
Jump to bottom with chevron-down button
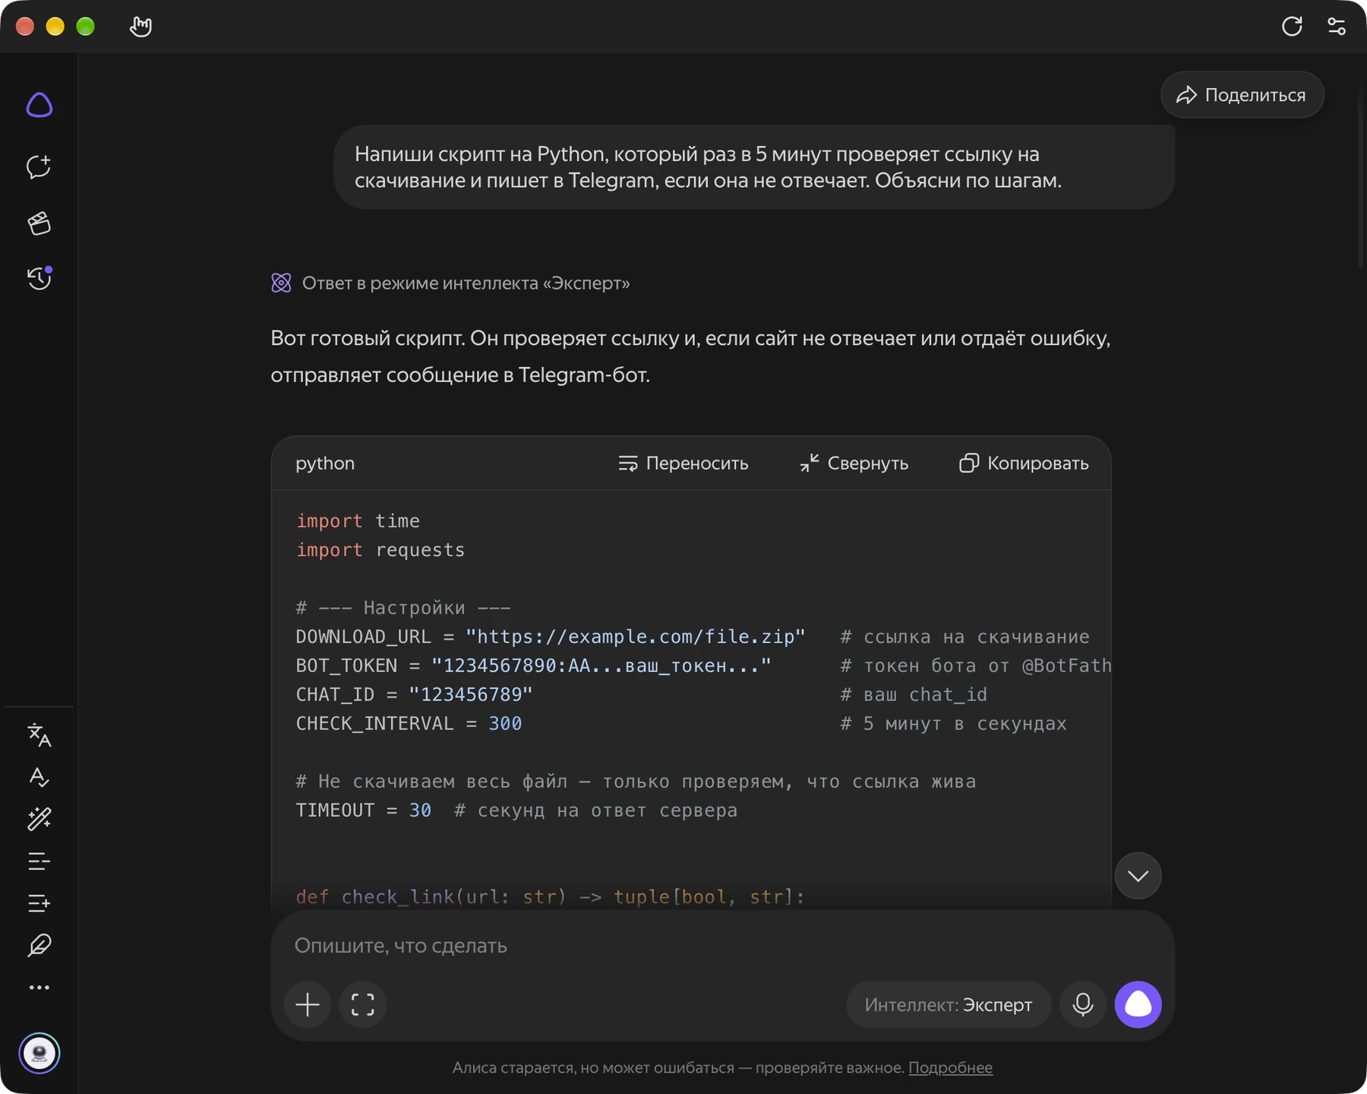(1138, 876)
